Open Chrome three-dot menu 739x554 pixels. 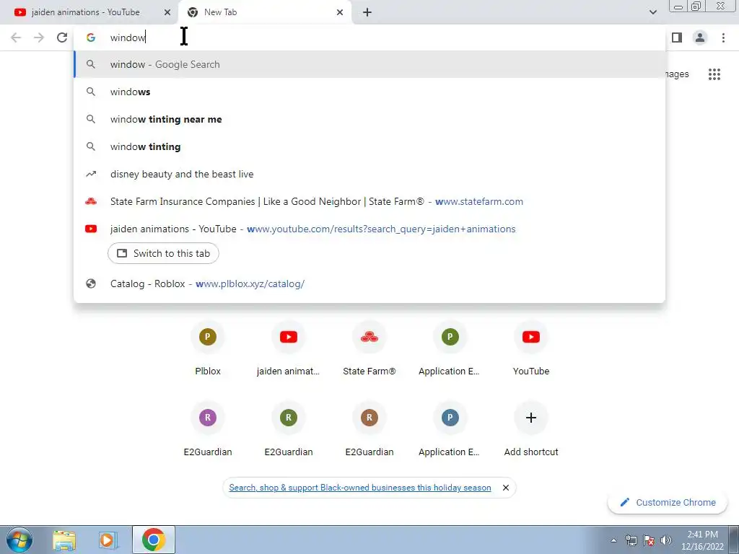tap(723, 38)
